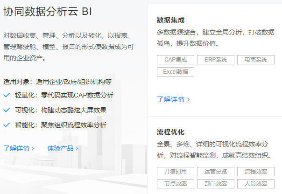Viewport: 282px width, 194px height.
Task: Click the 运营总览 tag
Action: 216,171
